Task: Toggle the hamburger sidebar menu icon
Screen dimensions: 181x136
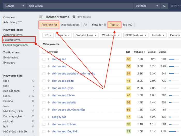Action: [x=41, y=17]
